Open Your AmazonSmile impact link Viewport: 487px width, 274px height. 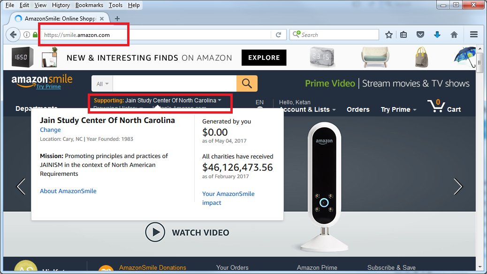(x=228, y=198)
